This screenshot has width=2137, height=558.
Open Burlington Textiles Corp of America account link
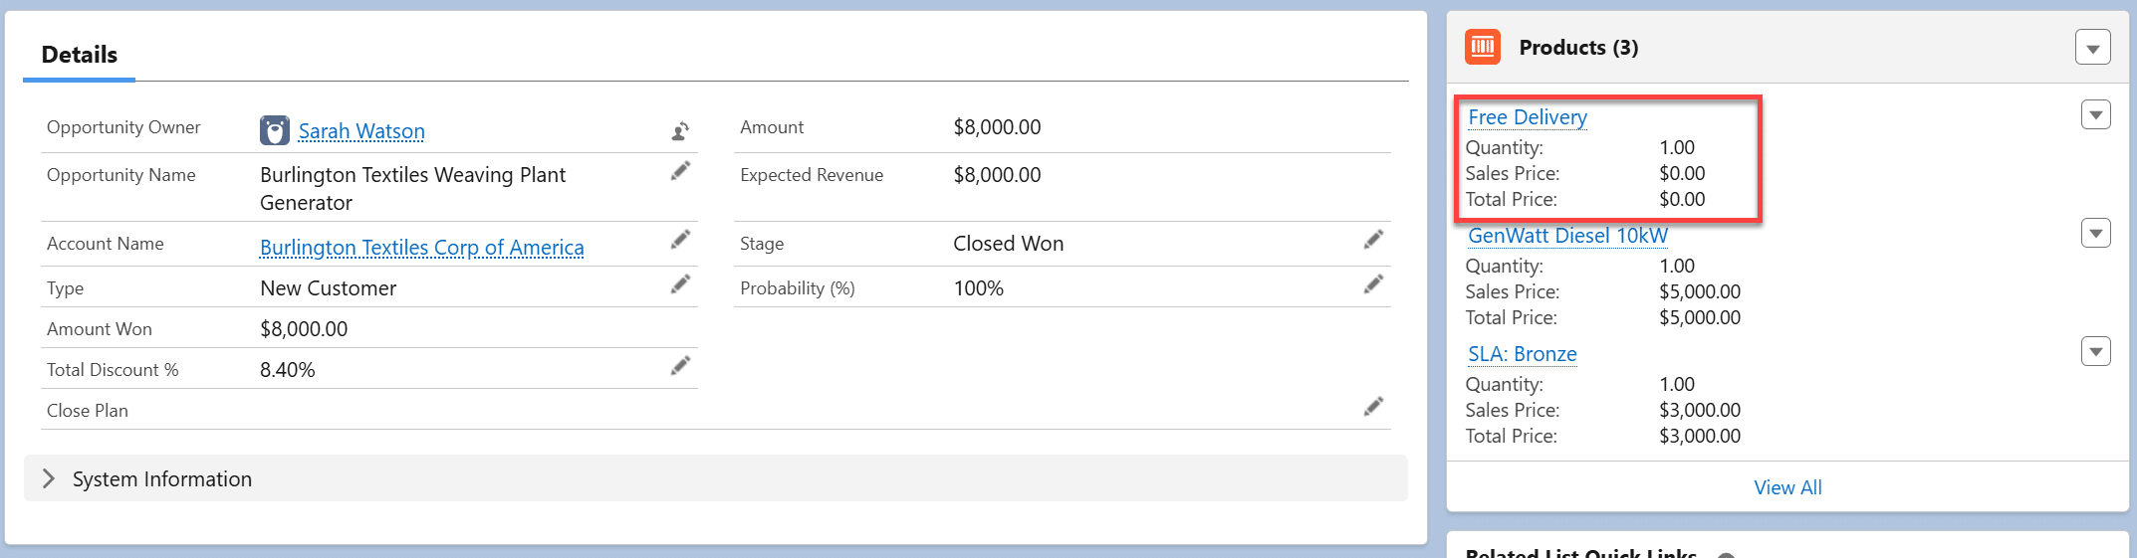[421, 248]
